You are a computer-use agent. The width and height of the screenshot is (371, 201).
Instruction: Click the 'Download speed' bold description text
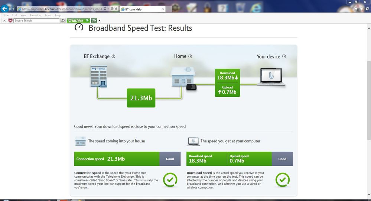click(199, 173)
